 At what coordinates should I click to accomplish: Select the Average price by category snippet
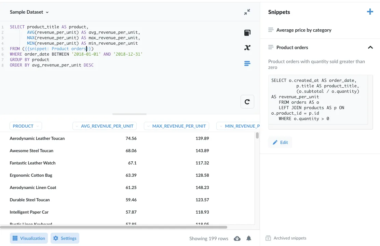pyautogui.click(x=304, y=30)
